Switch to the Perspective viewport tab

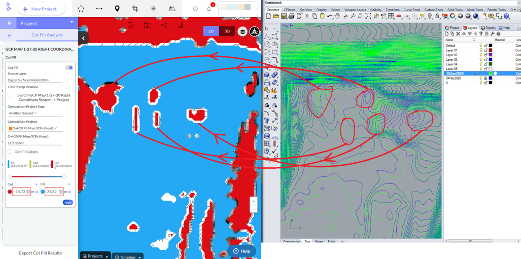click(x=291, y=241)
